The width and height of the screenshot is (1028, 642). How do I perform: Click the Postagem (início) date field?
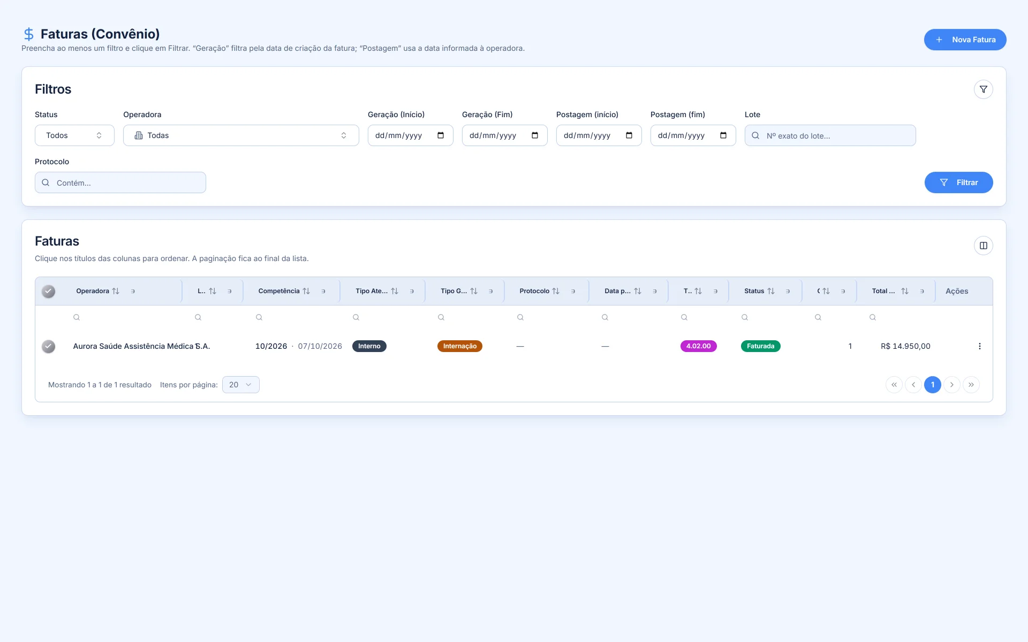599,135
